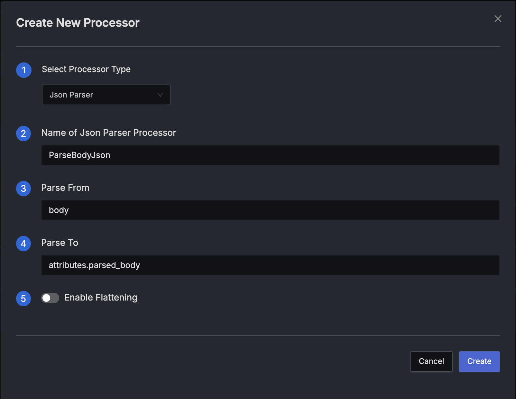This screenshot has height=399, width=516.
Task: Close the Create New Processor dialog
Action: [x=498, y=19]
